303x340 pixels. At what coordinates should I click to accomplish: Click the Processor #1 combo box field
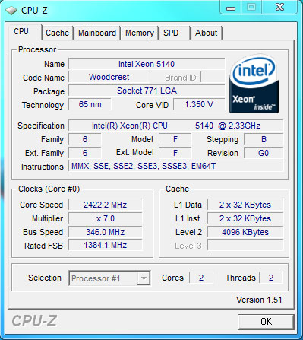pyautogui.click(x=109, y=278)
